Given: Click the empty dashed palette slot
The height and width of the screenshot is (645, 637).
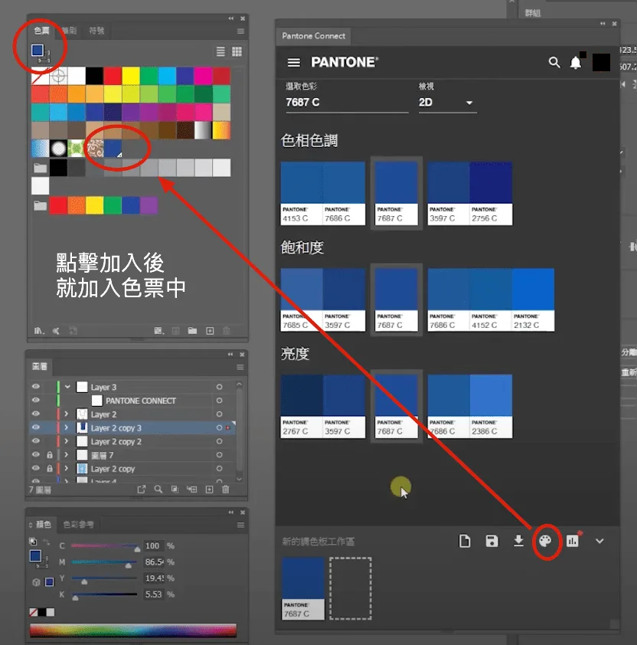Looking at the screenshot, I should 351,588.
